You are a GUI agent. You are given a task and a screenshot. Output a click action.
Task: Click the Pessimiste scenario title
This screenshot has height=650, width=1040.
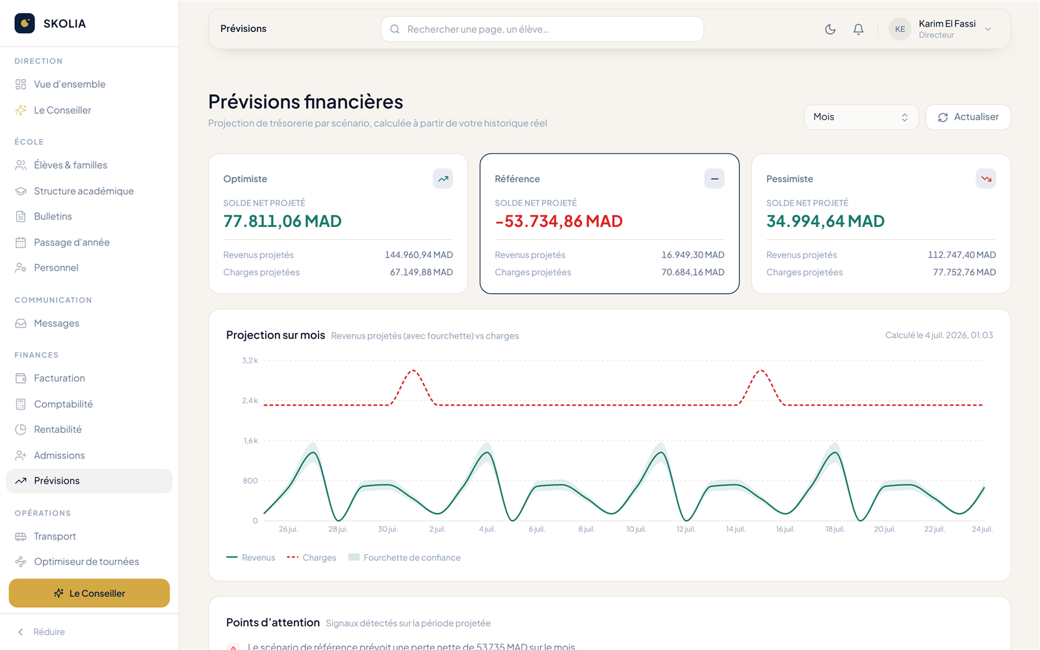pyautogui.click(x=790, y=179)
